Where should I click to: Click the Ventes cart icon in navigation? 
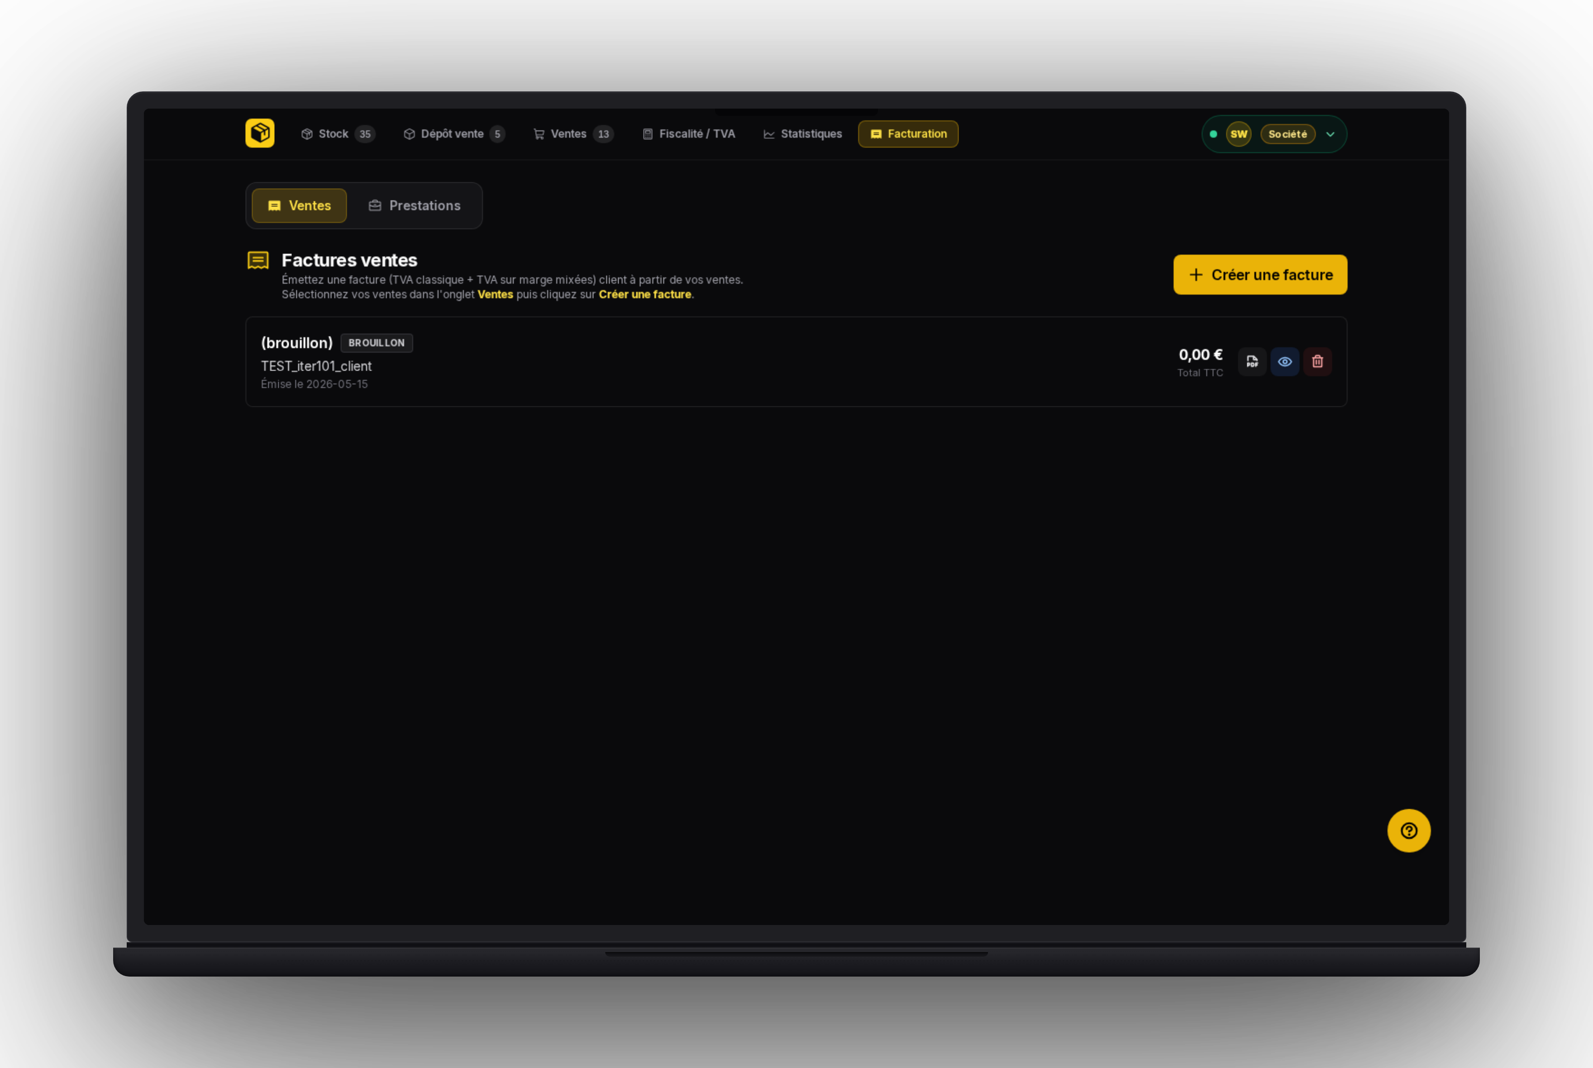(x=539, y=134)
